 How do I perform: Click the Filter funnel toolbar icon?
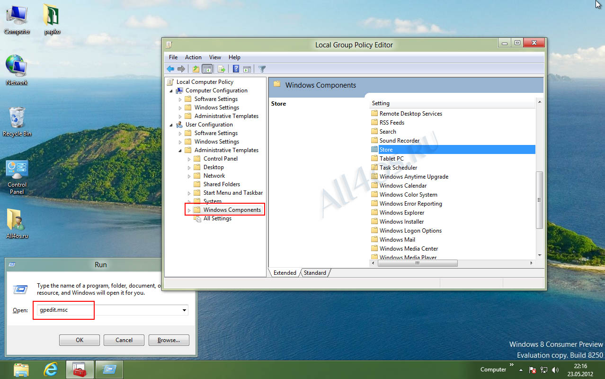262,69
